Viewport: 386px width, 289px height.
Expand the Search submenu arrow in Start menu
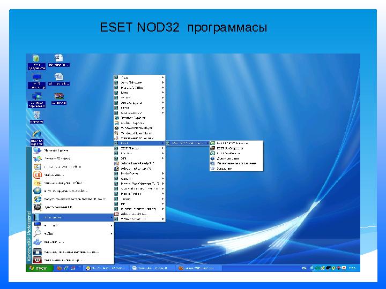pyautogui.click(x=112, y=234)
